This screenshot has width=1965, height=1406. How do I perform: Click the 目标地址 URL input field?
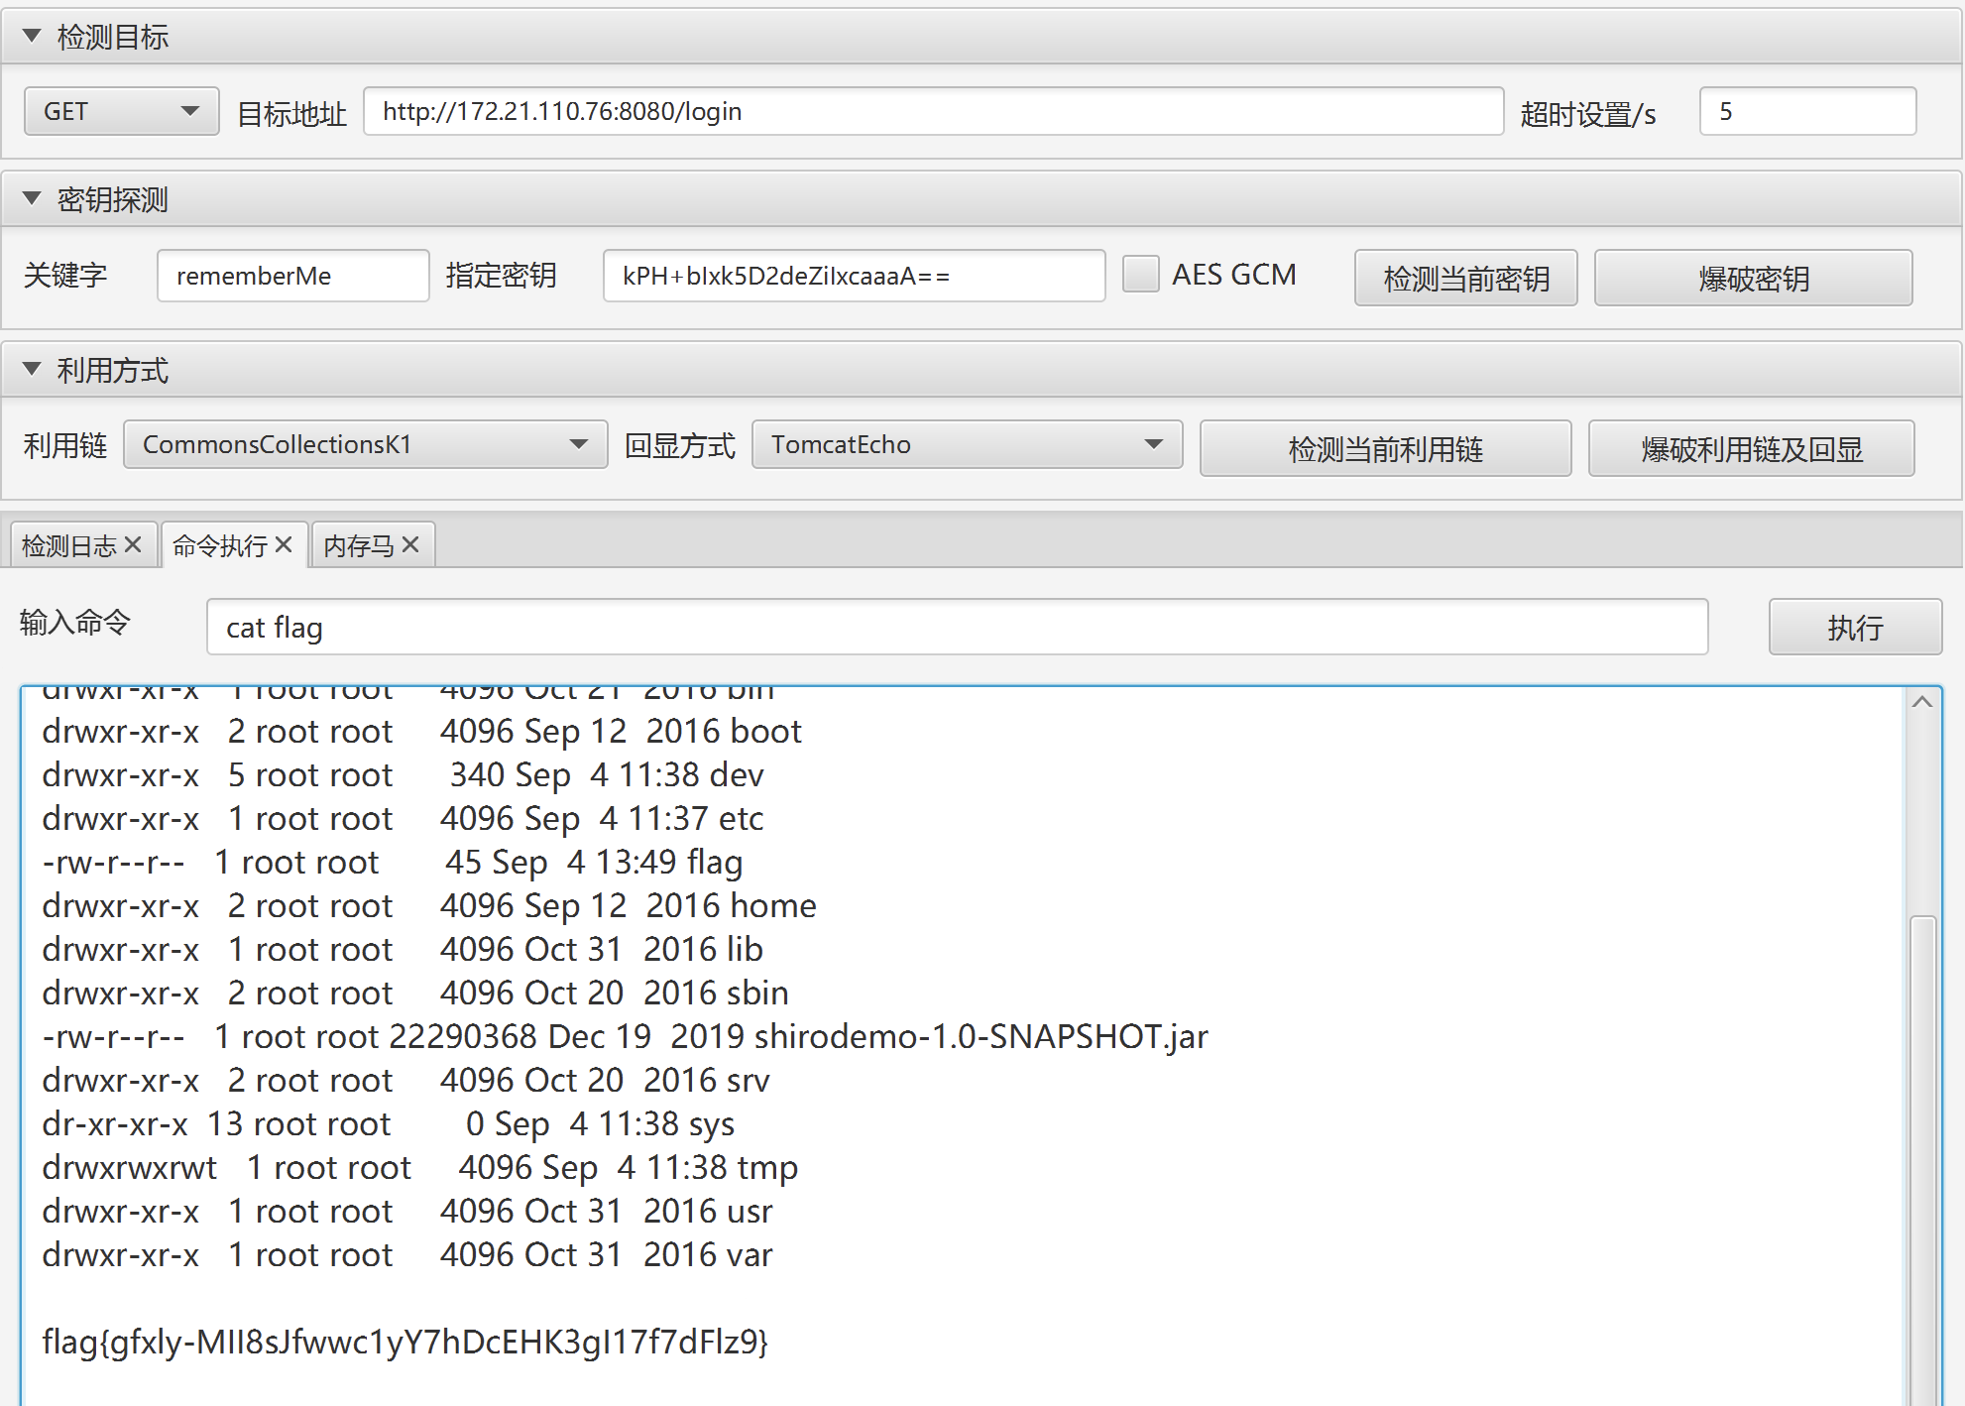pyautogui.click(x=932, y=111)
